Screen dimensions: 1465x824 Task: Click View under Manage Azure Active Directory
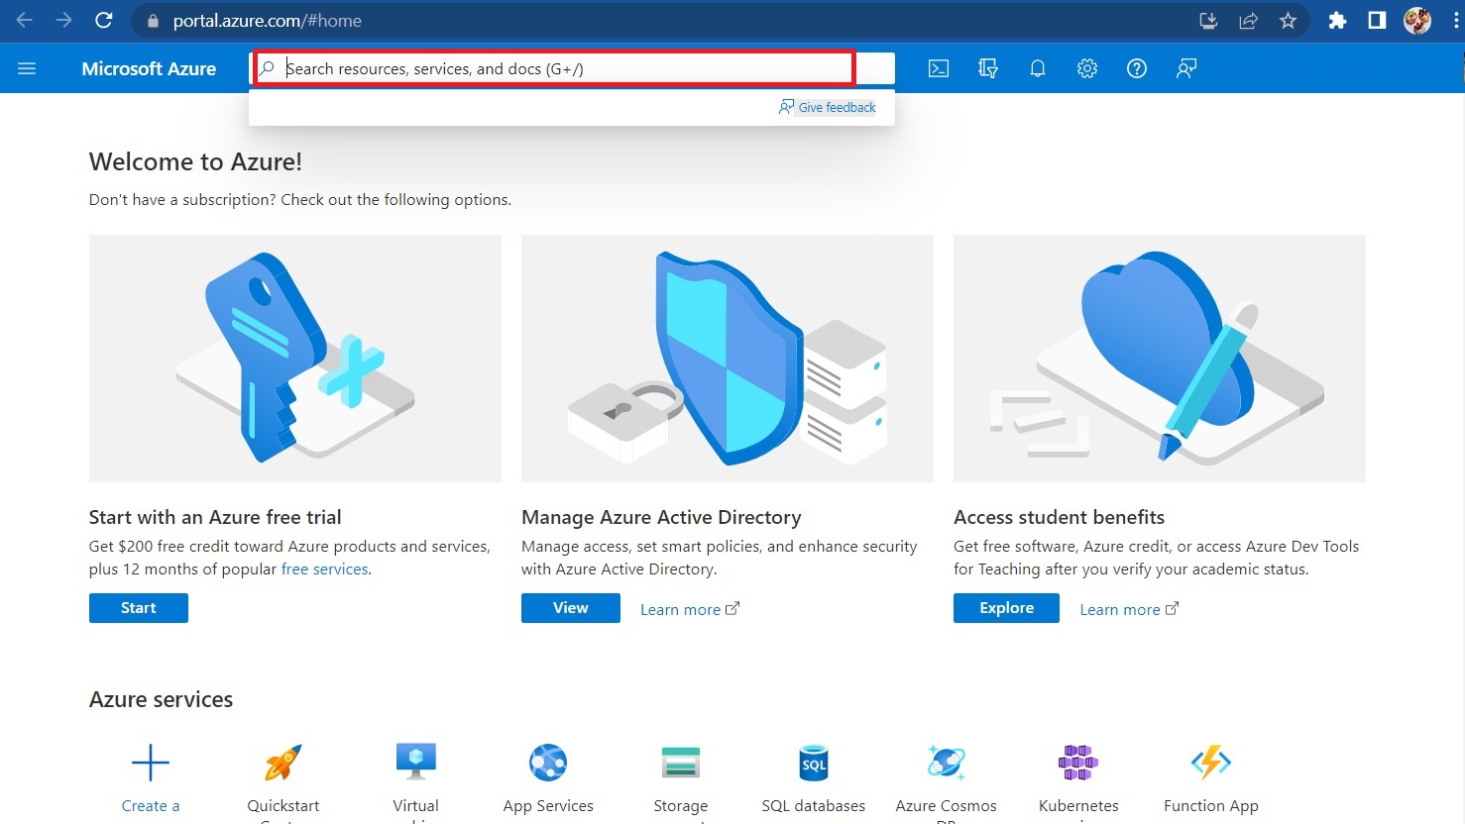(x=570, y=607)
